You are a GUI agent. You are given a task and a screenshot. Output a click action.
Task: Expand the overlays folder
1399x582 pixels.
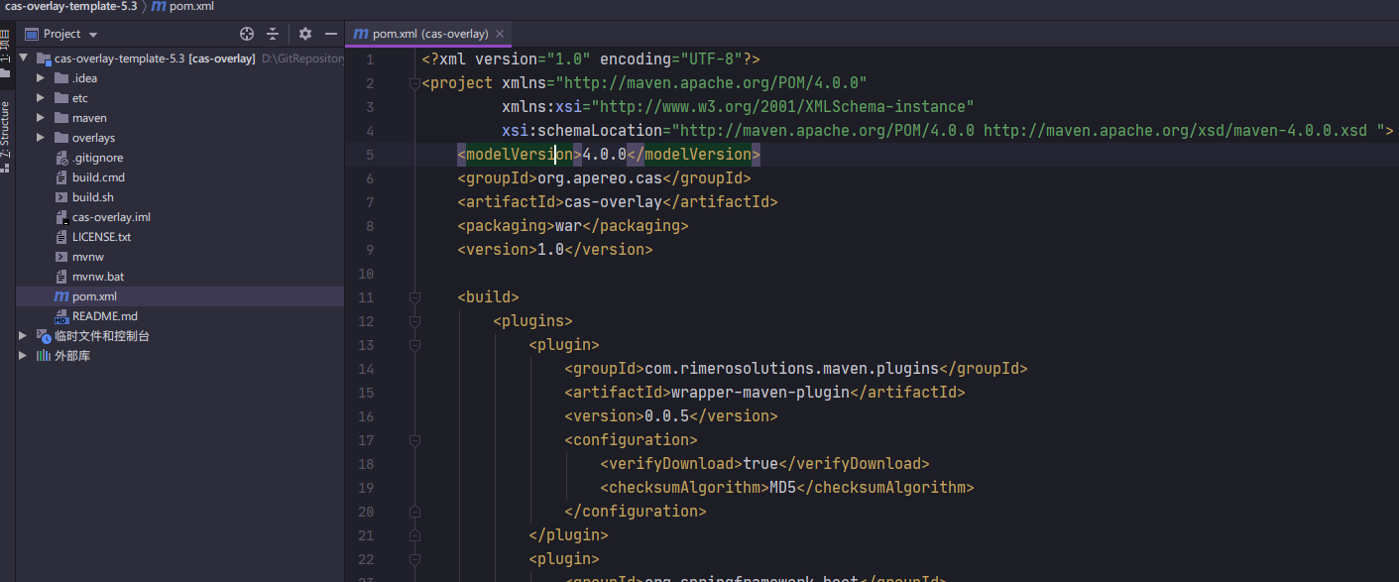[x=41, y=138]
